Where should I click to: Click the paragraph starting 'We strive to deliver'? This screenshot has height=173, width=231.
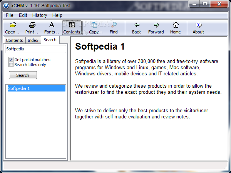pyautogui.click(x=141, y=113)
